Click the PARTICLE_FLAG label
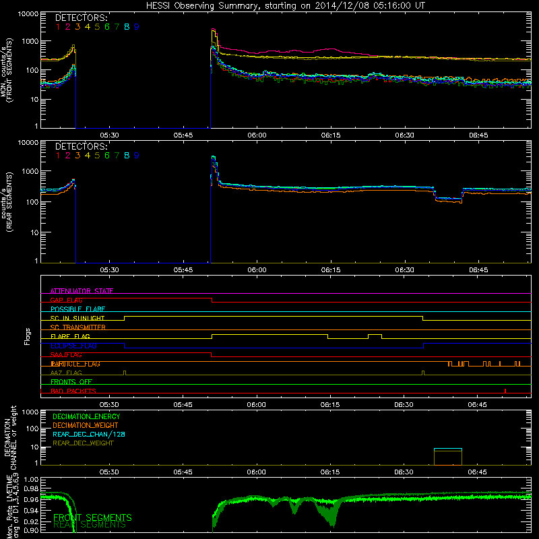Image resolution: width=539 pixels, height=539 pixels. [75, 364]
